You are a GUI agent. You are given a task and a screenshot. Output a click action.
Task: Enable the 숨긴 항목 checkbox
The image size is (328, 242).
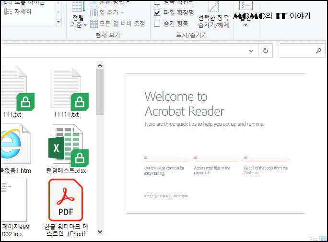click(157, 24)
